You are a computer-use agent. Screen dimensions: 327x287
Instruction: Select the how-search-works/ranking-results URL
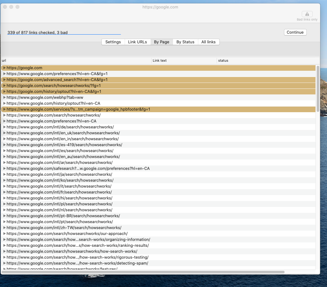coord(78,245)
